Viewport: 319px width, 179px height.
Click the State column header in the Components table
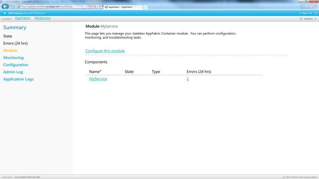pos(129,72)
